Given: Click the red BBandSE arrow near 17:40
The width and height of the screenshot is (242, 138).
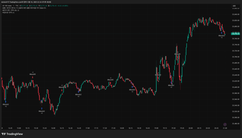Looking at the screenshot, I should pyautogui.click(x=110, y=82).
